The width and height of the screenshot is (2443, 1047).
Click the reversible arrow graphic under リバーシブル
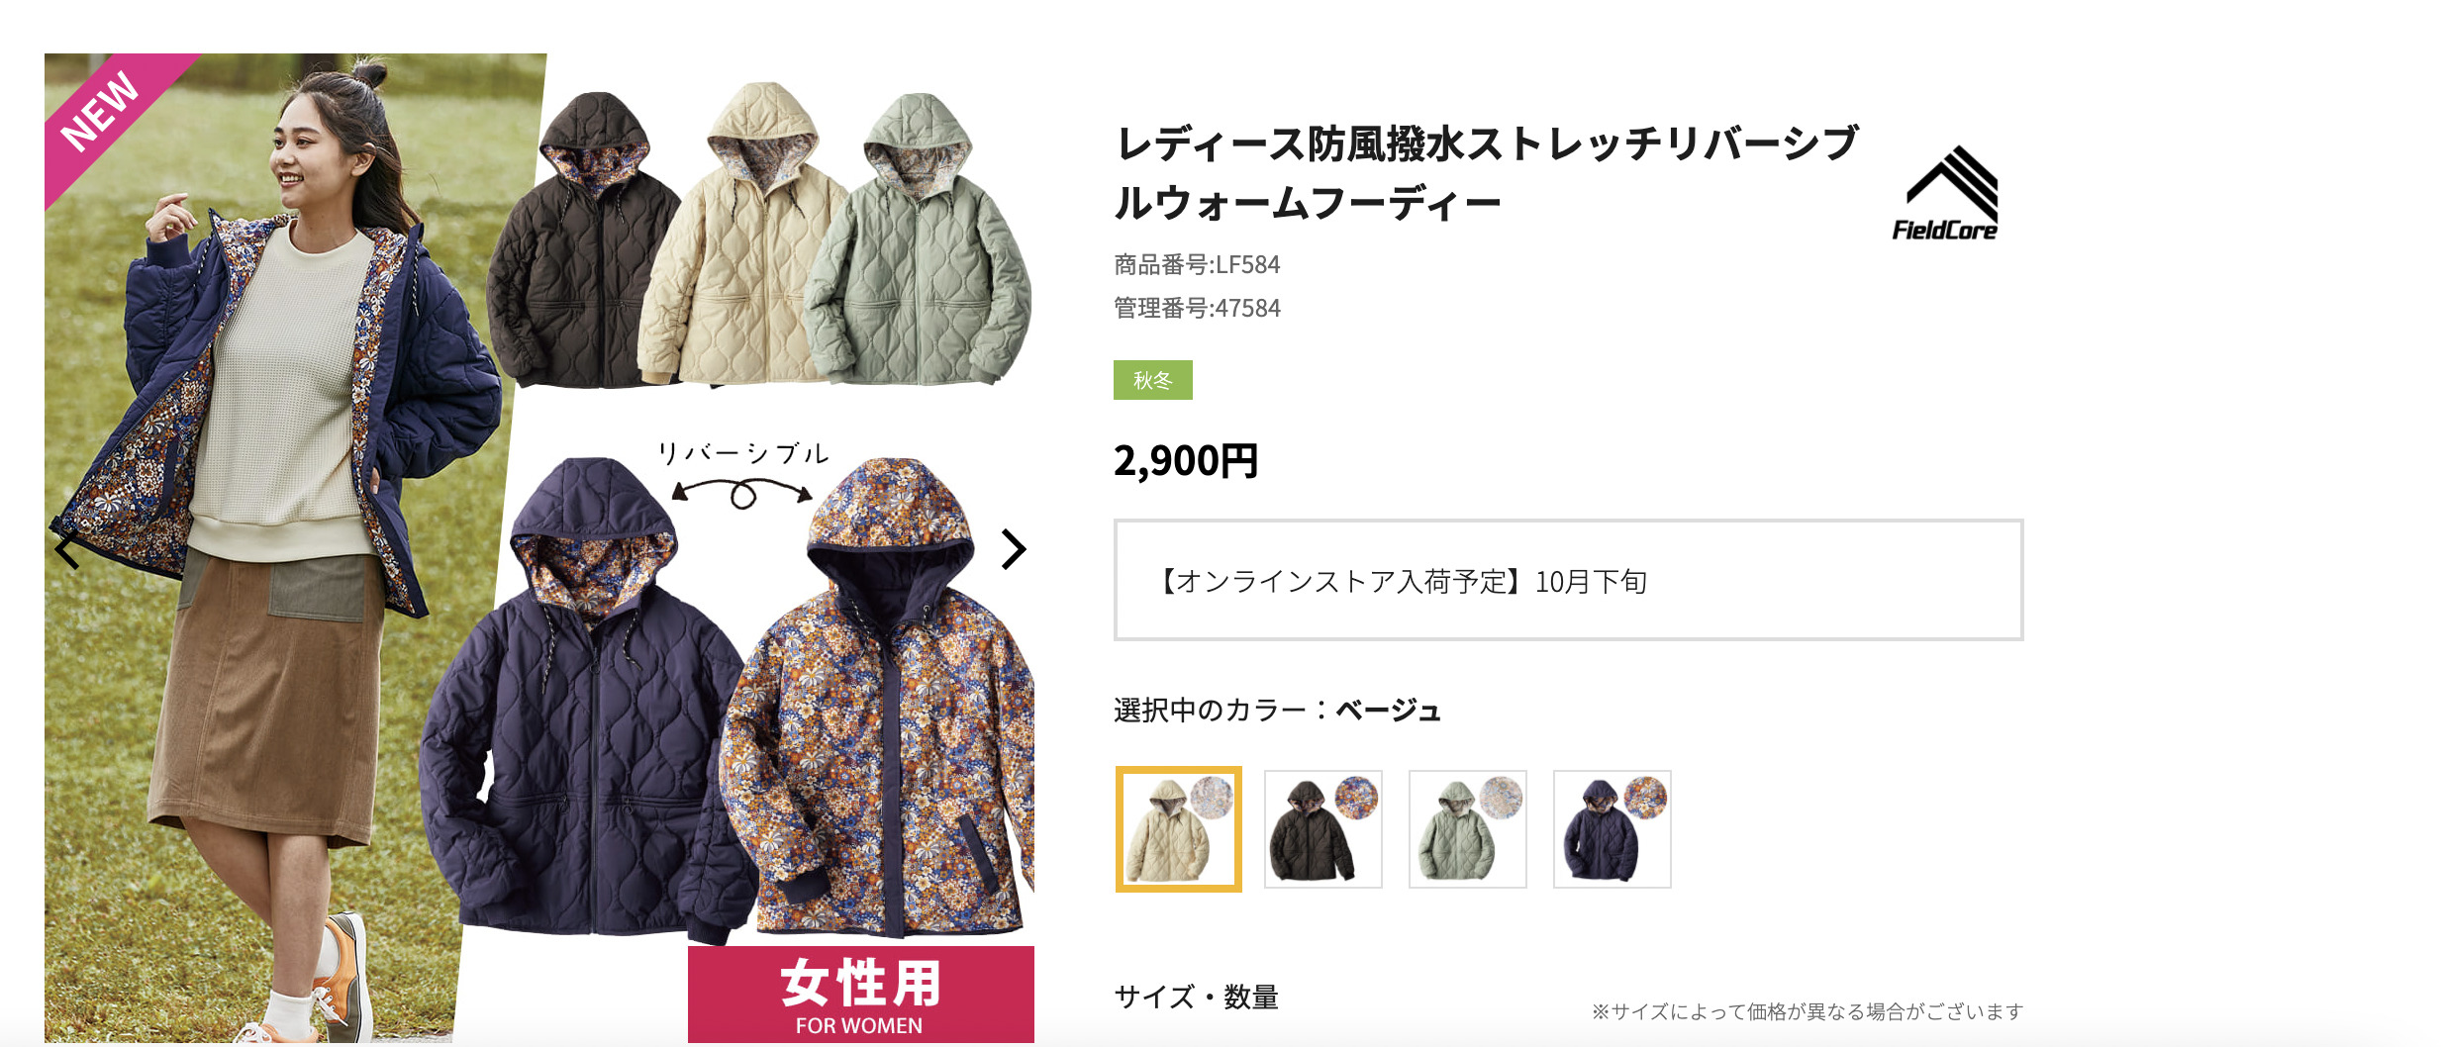point(742,492)
